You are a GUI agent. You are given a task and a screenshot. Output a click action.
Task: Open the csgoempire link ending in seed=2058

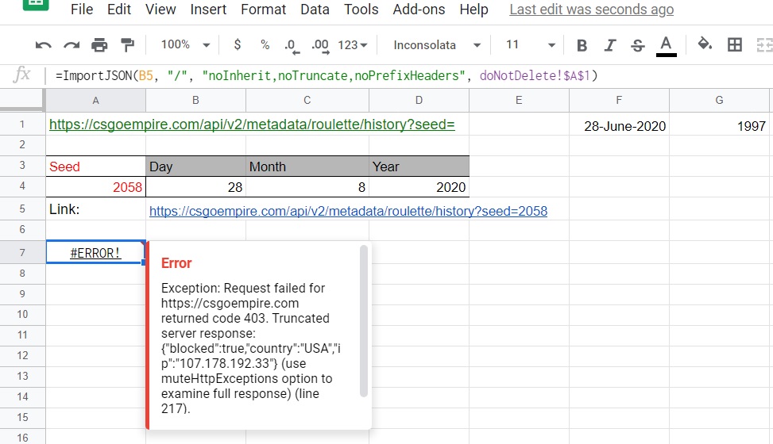click(x=348, y=212)
